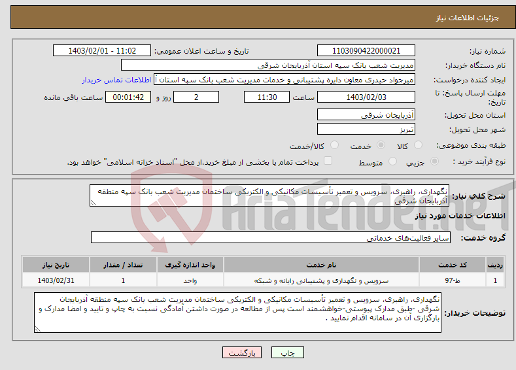This screenshot has height=370, width=516.
Task: Click the deadline date field 1403/02/03
Action: tap(366, 97)
